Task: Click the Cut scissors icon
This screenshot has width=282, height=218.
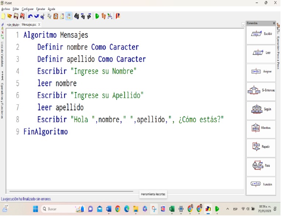Action: click(x=43, y=16)
